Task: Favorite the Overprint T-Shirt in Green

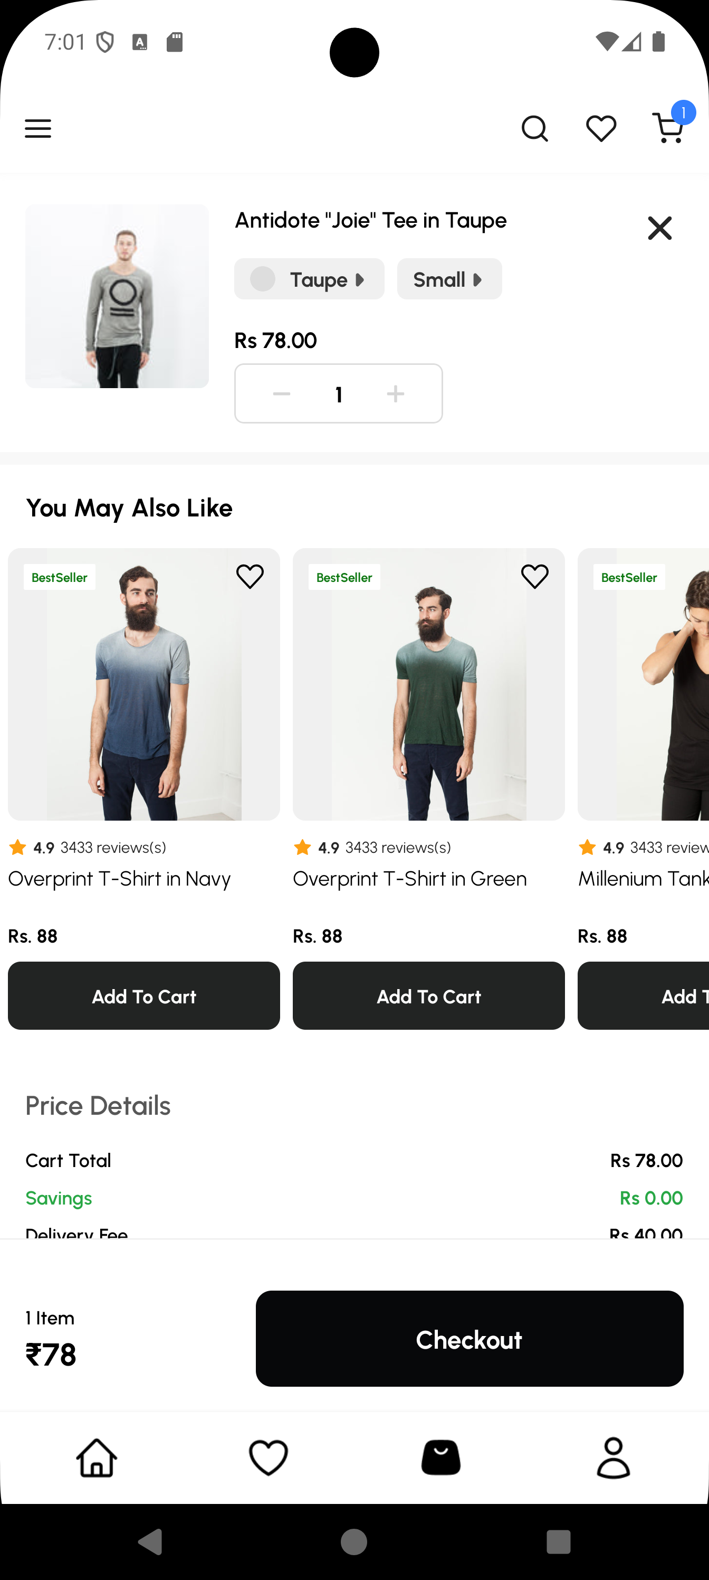Action: [534, 577]
